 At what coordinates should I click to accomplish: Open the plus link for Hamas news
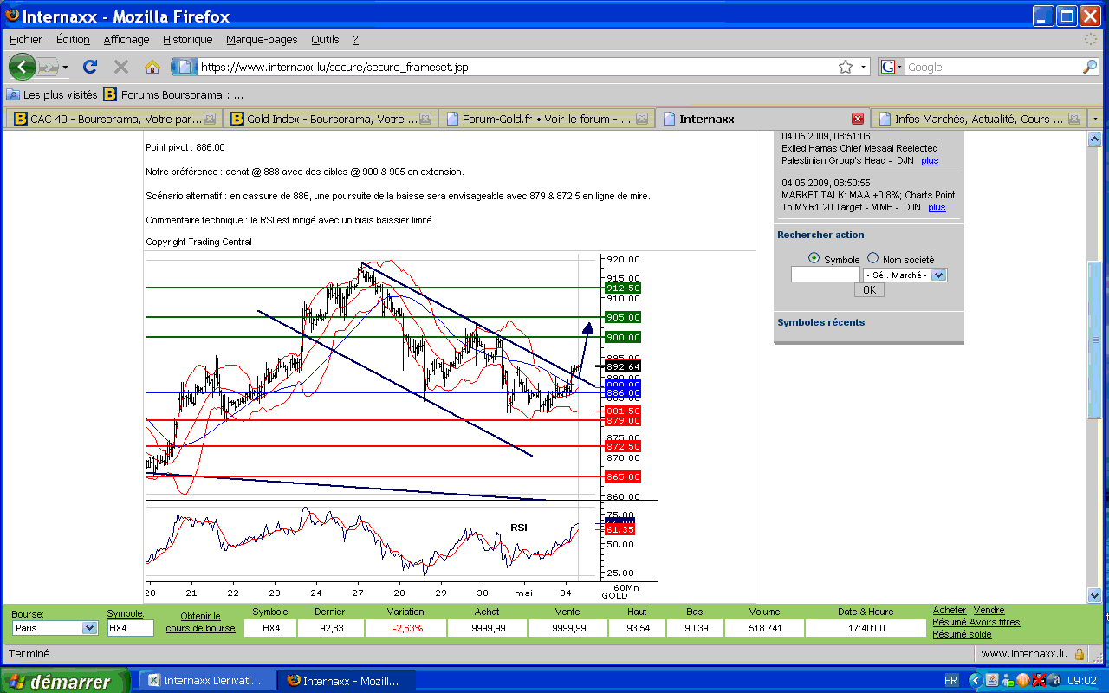tap(929, 161)
